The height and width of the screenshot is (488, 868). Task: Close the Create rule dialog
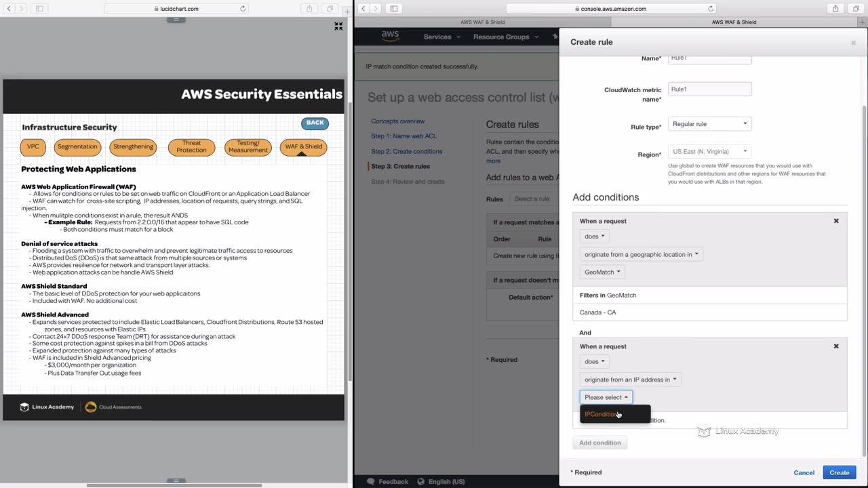pyautogui.click(x=853, y=43)
